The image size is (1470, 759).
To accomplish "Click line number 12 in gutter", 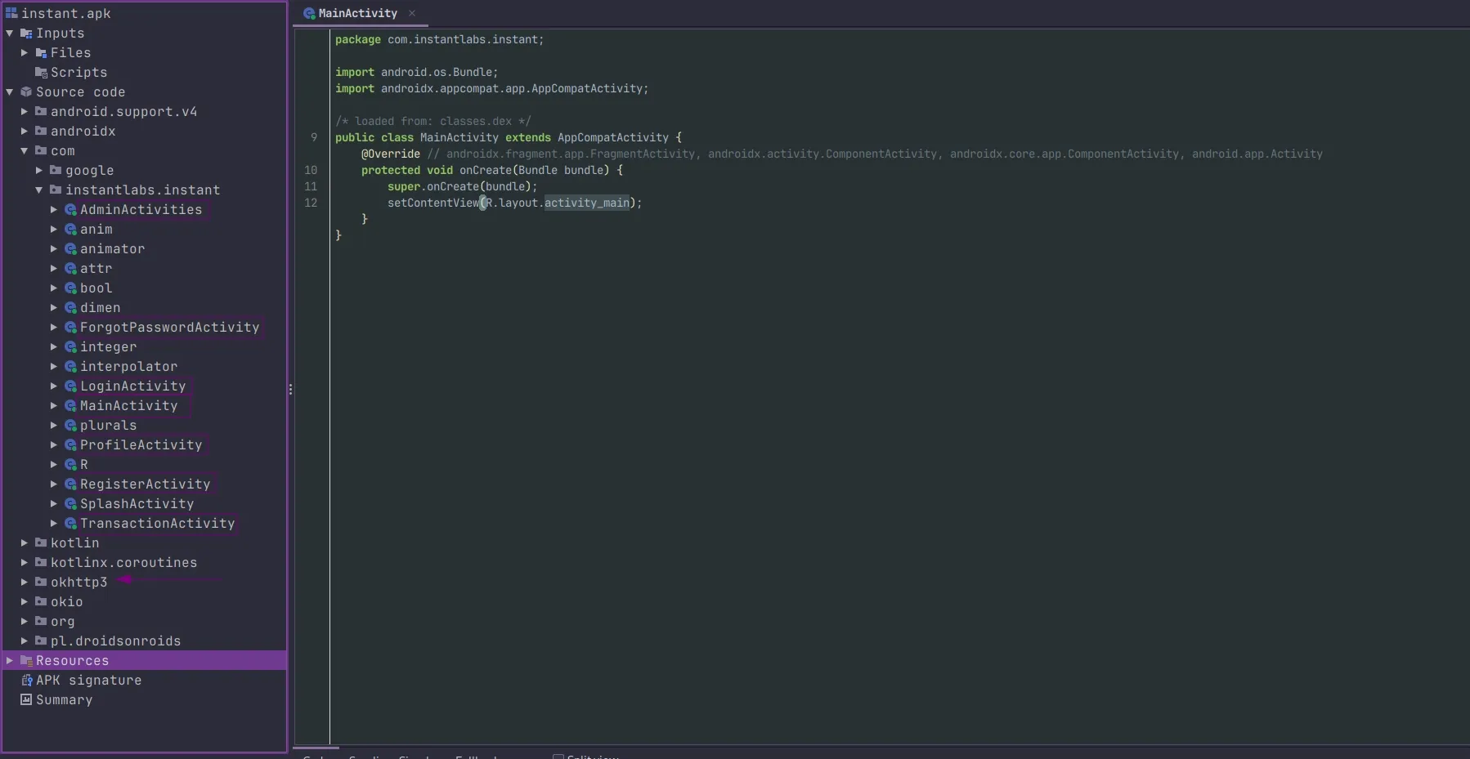I will tap(311, 203).
